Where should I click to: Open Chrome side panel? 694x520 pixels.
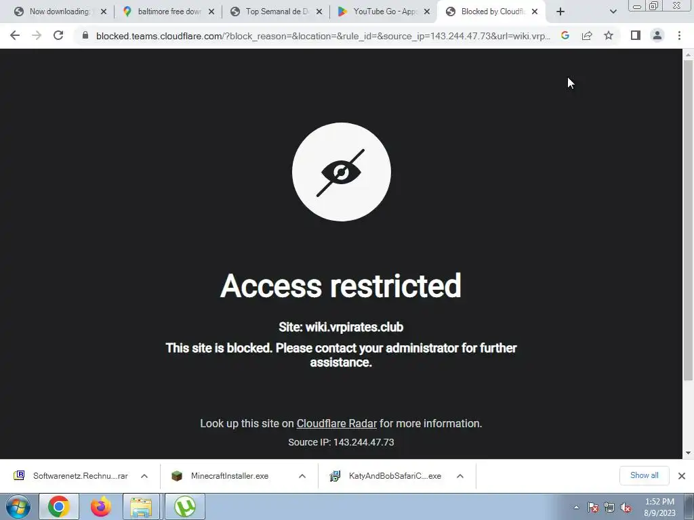(x=636, y=35)
